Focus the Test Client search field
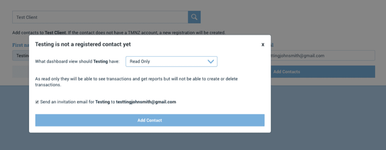Screen dimensions: 386x150 [x=100, y=17]
